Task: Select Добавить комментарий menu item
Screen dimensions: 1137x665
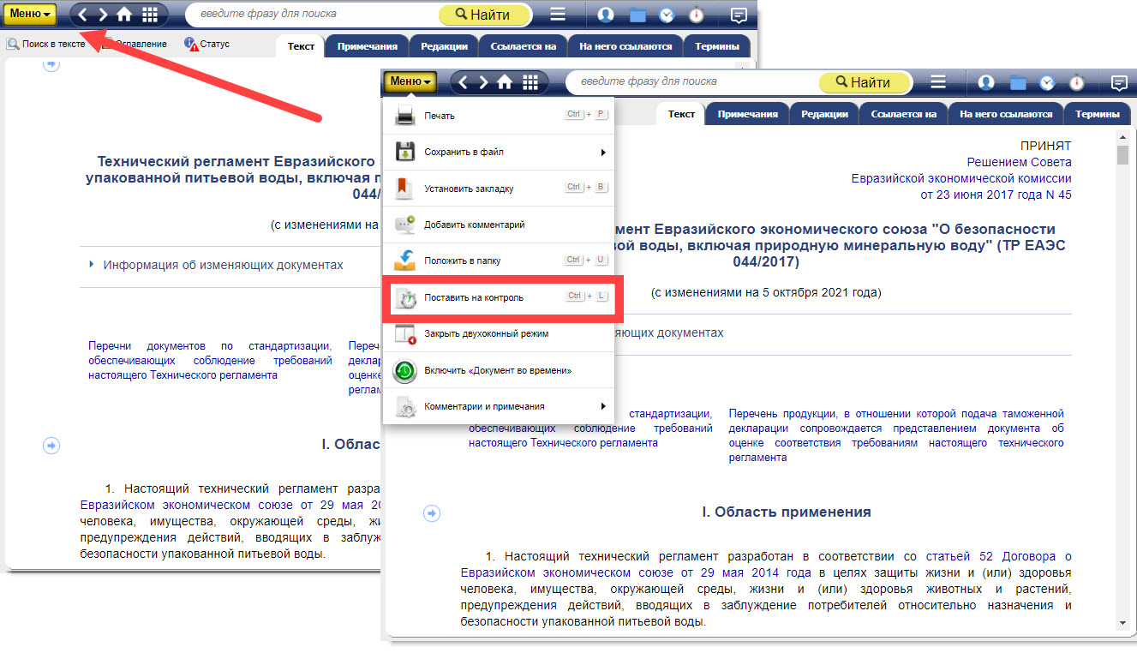Action: (x=499, y=225)
